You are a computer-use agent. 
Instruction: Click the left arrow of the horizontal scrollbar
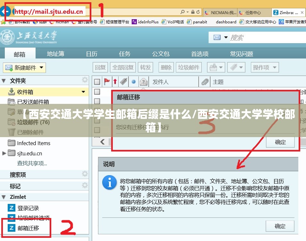pos(103,142)
